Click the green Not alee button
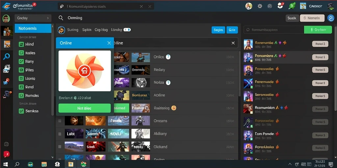The width and height of the screenshot is (337, 168). coord(85,108)
